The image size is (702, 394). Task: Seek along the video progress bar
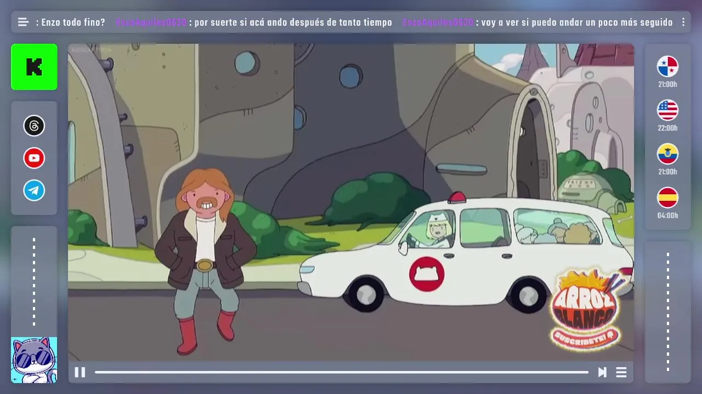click(342, 373)
